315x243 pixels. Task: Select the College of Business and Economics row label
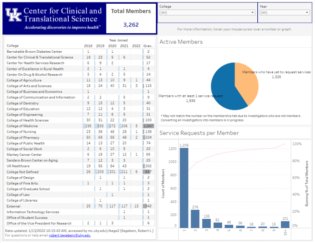34,92
